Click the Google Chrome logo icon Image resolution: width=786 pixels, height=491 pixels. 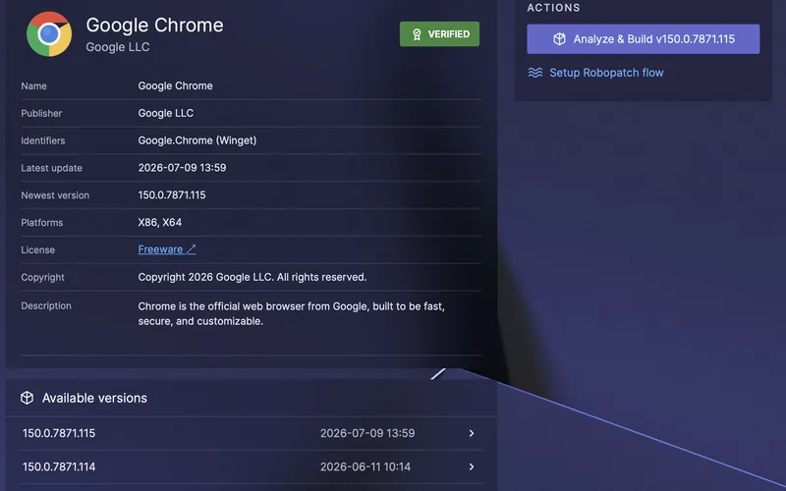(x=49, y=34)
